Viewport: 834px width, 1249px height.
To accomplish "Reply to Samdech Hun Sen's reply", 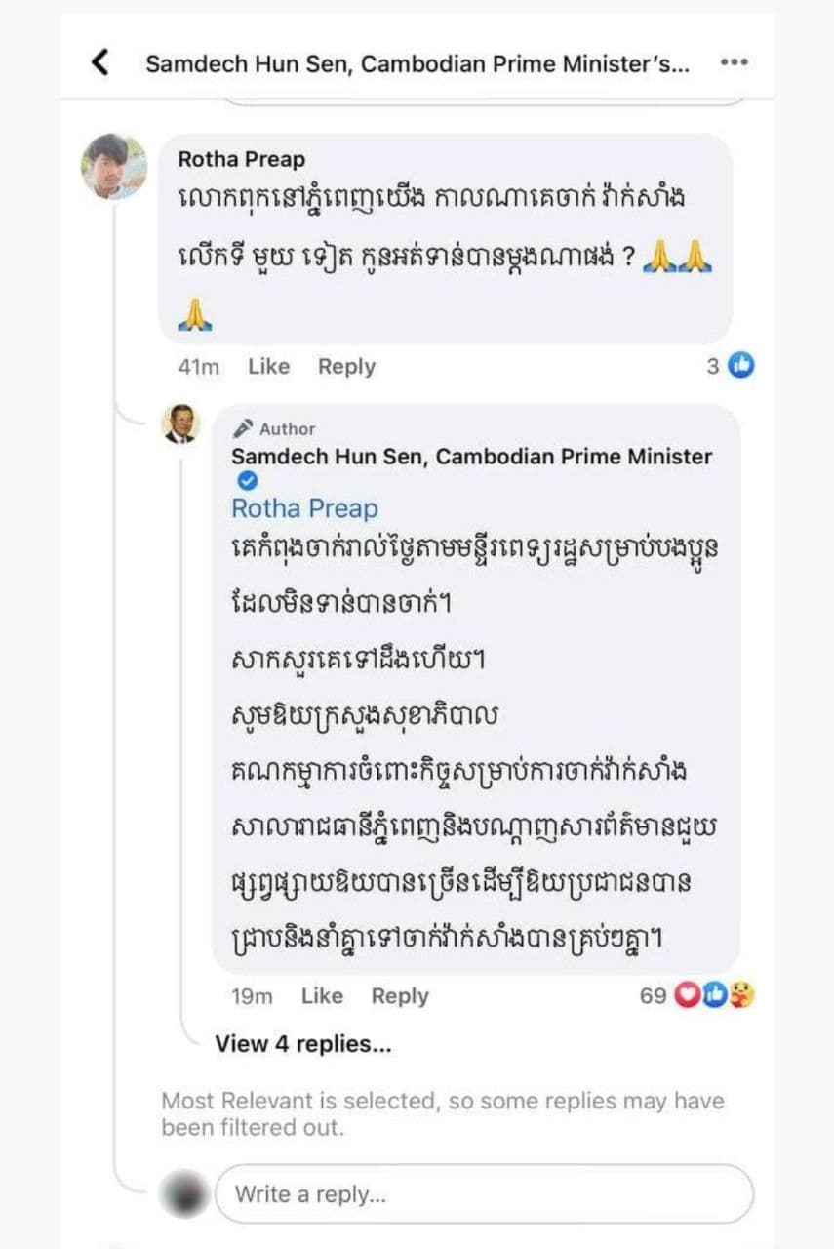I will [x=400, y=996].
